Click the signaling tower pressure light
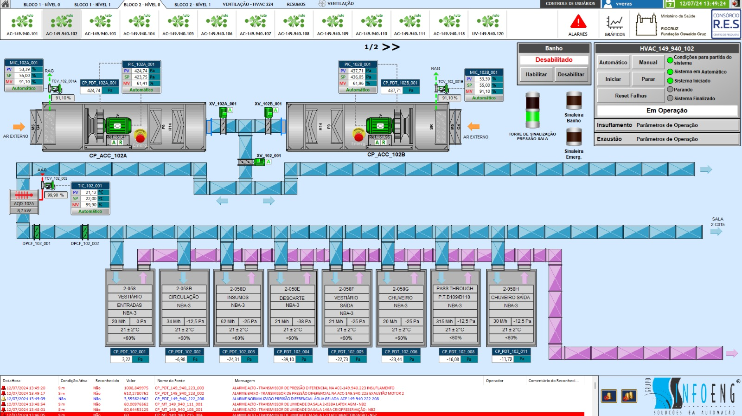 tap(532, 110)
